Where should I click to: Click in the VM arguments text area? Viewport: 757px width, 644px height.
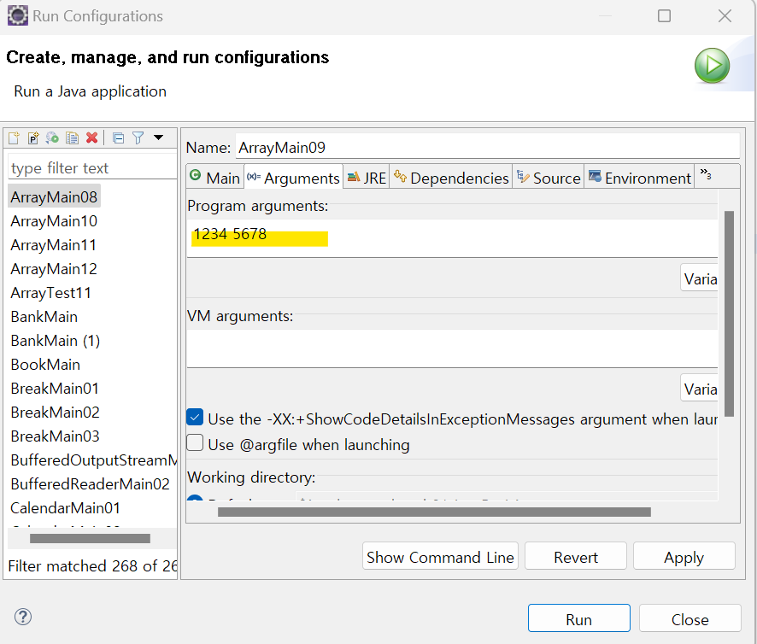click(x=452, y=348)
